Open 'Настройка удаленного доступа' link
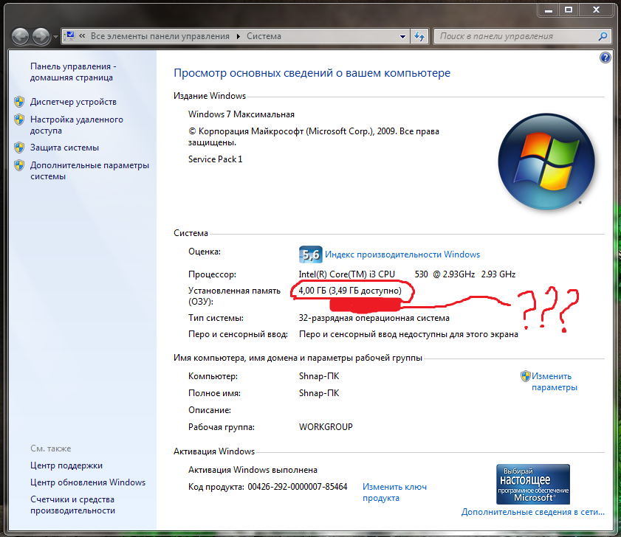This screenshot has height=537, width=621. point(77,125)
